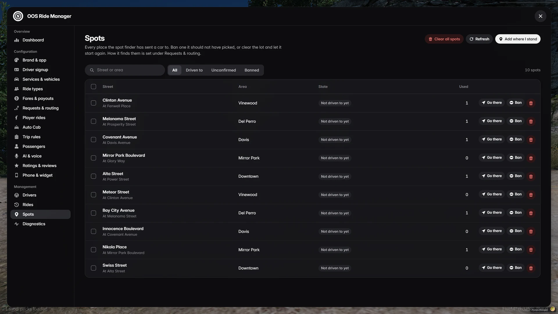Ban the Swiss Street spot
This screenshot has width=558, height=314.
[516, 268]
